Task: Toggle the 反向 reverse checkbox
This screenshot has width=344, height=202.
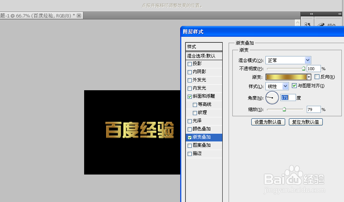Action: click(317, 76)
